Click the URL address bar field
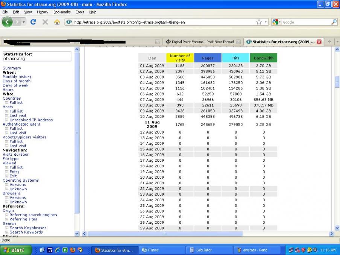The width and height of the screenshot is (340, 255). coord(165,22)
